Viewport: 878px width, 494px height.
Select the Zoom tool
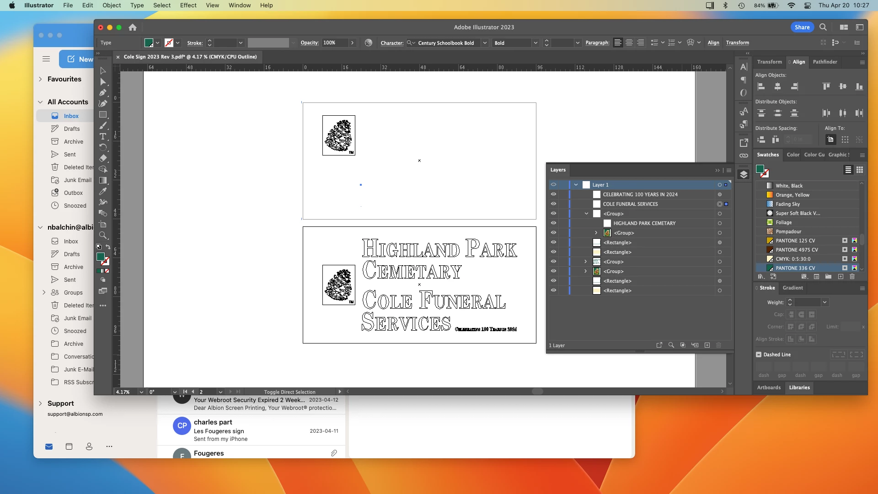click(x=103, y=236)
